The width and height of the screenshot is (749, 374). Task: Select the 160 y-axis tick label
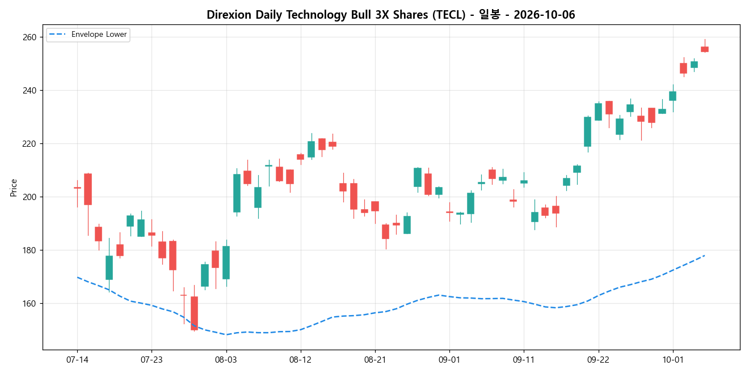click(30, 304)
